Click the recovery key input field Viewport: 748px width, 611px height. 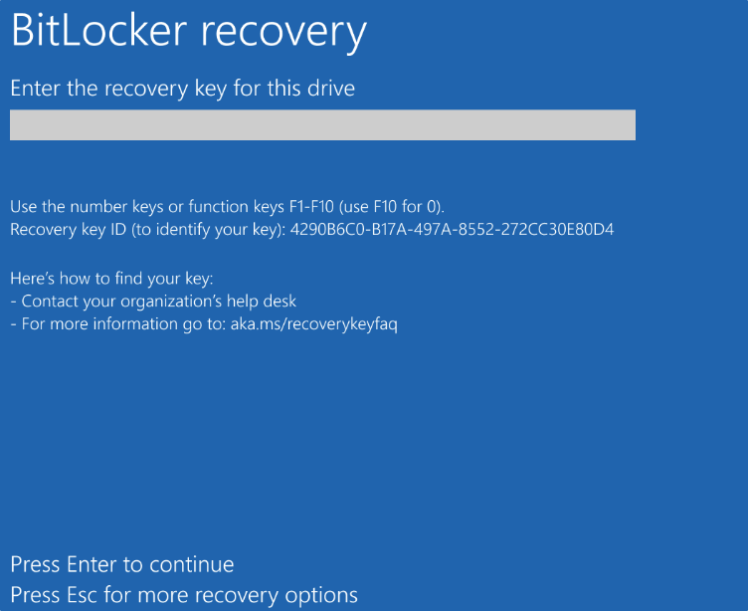coord(322,125)
